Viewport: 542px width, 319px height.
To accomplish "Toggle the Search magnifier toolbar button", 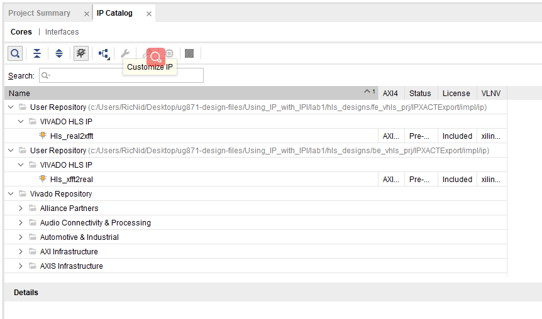I will point(15,53).
